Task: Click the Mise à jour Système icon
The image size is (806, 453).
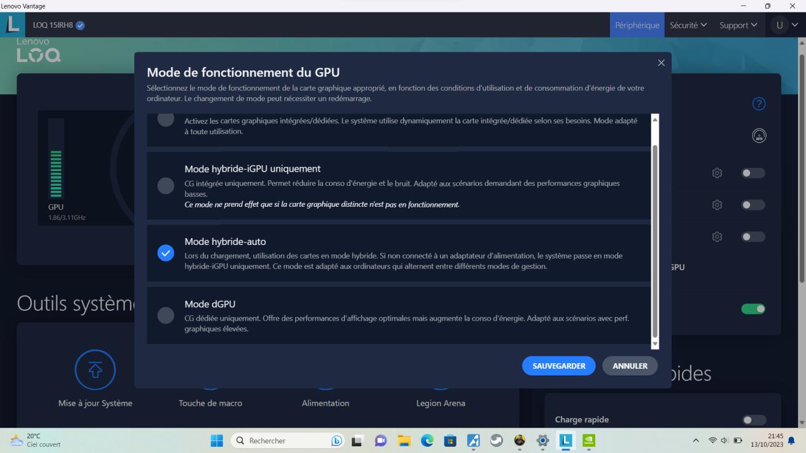Action: 95,370
